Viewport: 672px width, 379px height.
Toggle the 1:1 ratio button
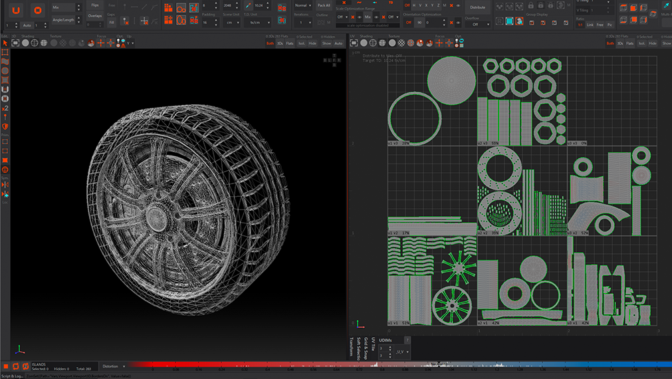[580, 25]
